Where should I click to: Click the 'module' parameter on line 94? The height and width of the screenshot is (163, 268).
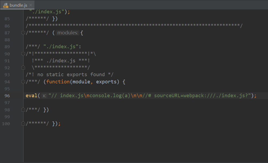point(81,82)
